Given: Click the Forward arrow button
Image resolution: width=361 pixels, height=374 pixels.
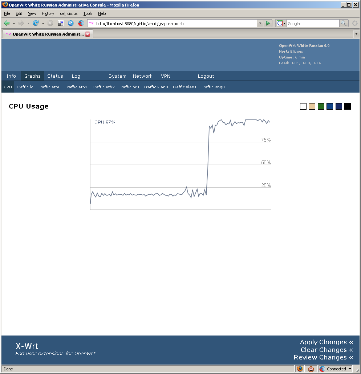Looking at the screenshot, I should tap(21, 23).
